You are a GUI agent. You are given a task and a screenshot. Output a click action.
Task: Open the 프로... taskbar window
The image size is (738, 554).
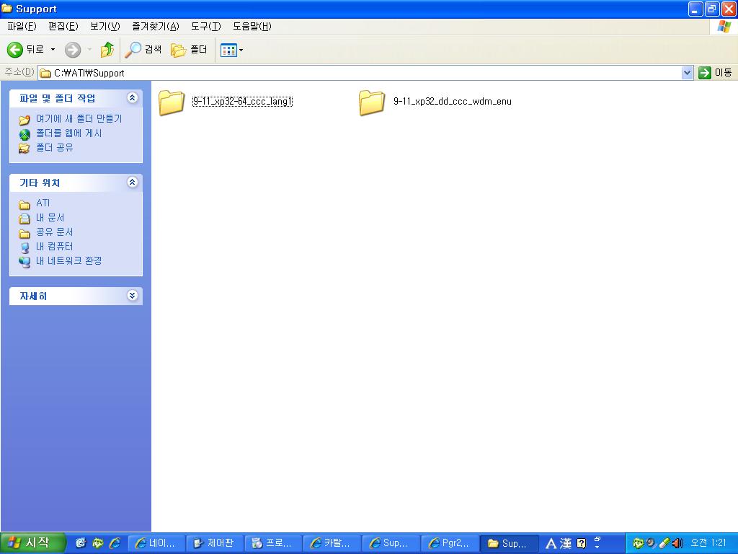coord(273,543)
